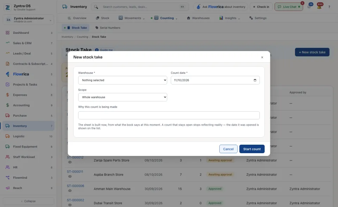This screenshot has height=207, width=338.
Task: View stock take ST-000011 eye icon
Action: (70, 176)
